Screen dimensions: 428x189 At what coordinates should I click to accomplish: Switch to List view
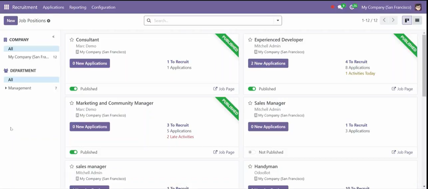point(417,20)
